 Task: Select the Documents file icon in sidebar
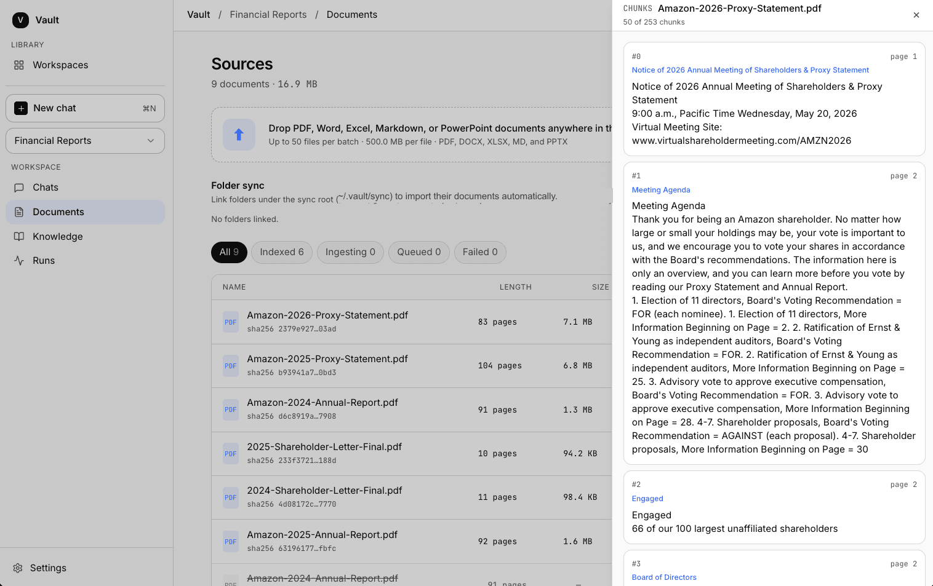pos(19,212)
